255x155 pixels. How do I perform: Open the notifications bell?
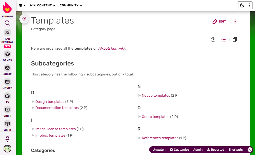7,139
